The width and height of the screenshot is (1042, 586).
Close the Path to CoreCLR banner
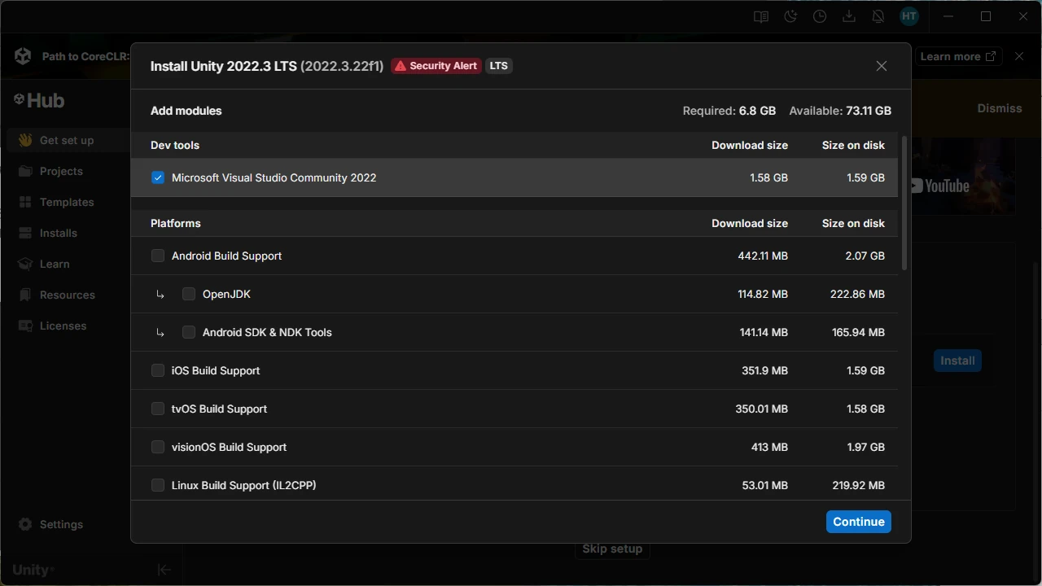click(1019, 56)
